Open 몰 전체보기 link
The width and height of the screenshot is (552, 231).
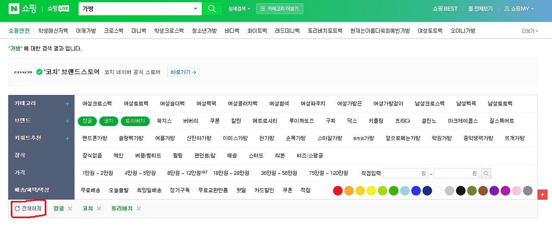point(480,9)
